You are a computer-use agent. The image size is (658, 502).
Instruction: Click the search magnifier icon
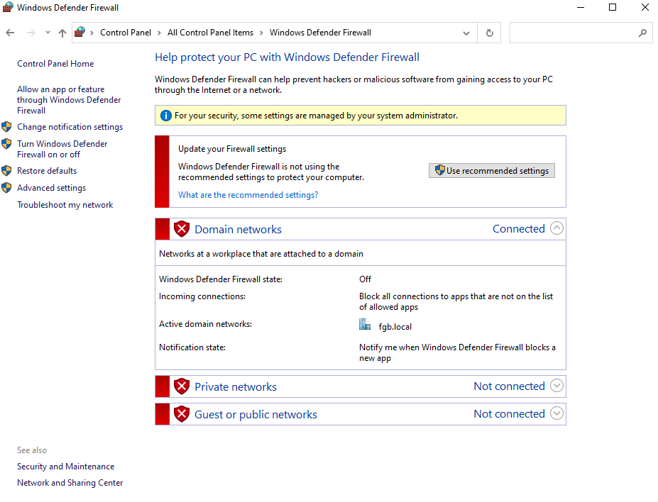[642, 33]
